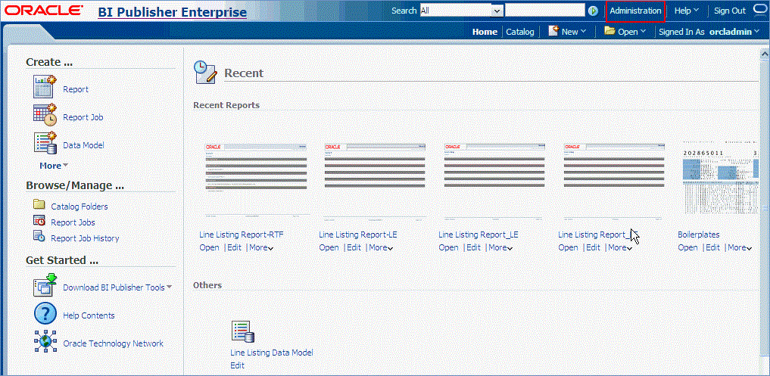Open the Report Job History link
The height and width of the screenshot is (376, 770).
pos(85,238)
